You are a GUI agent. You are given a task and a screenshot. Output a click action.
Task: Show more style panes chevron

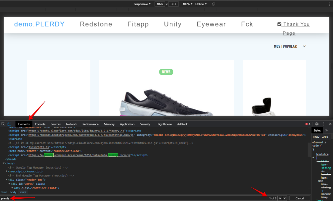click(x=326, y=130)
